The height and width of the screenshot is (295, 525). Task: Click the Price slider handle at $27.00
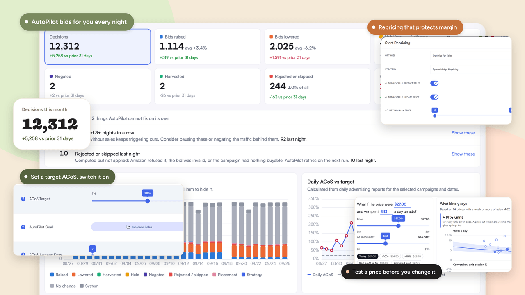398,226
